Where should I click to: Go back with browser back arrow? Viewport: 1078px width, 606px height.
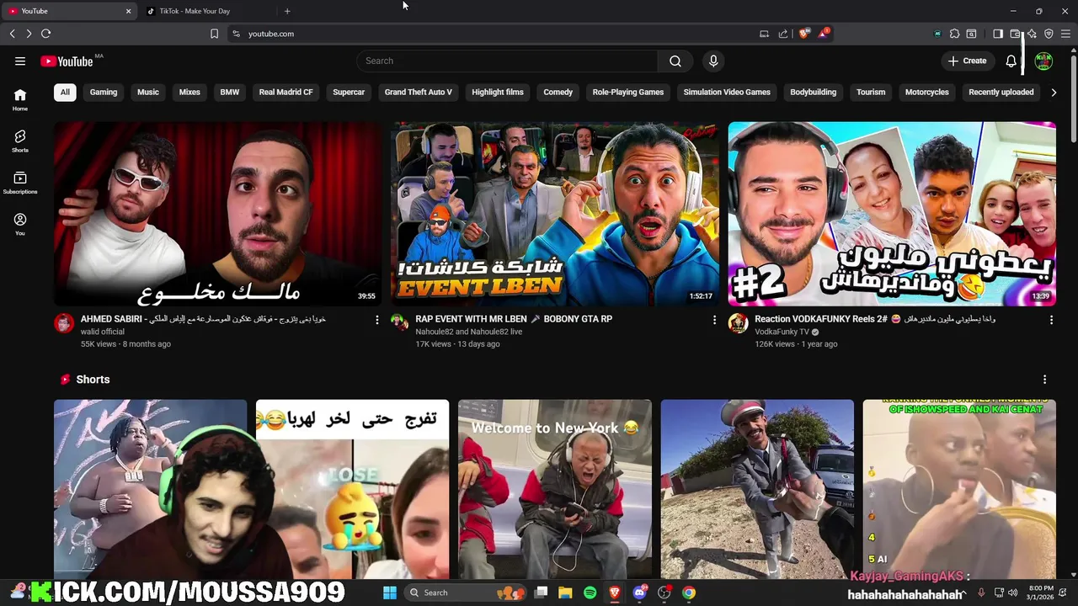point(12,34)
